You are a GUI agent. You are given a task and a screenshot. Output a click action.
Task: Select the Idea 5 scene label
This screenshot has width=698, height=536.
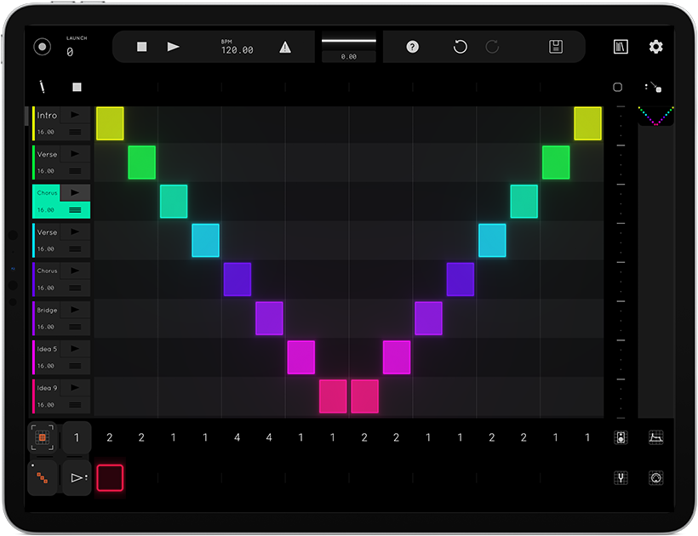(47, 349)
